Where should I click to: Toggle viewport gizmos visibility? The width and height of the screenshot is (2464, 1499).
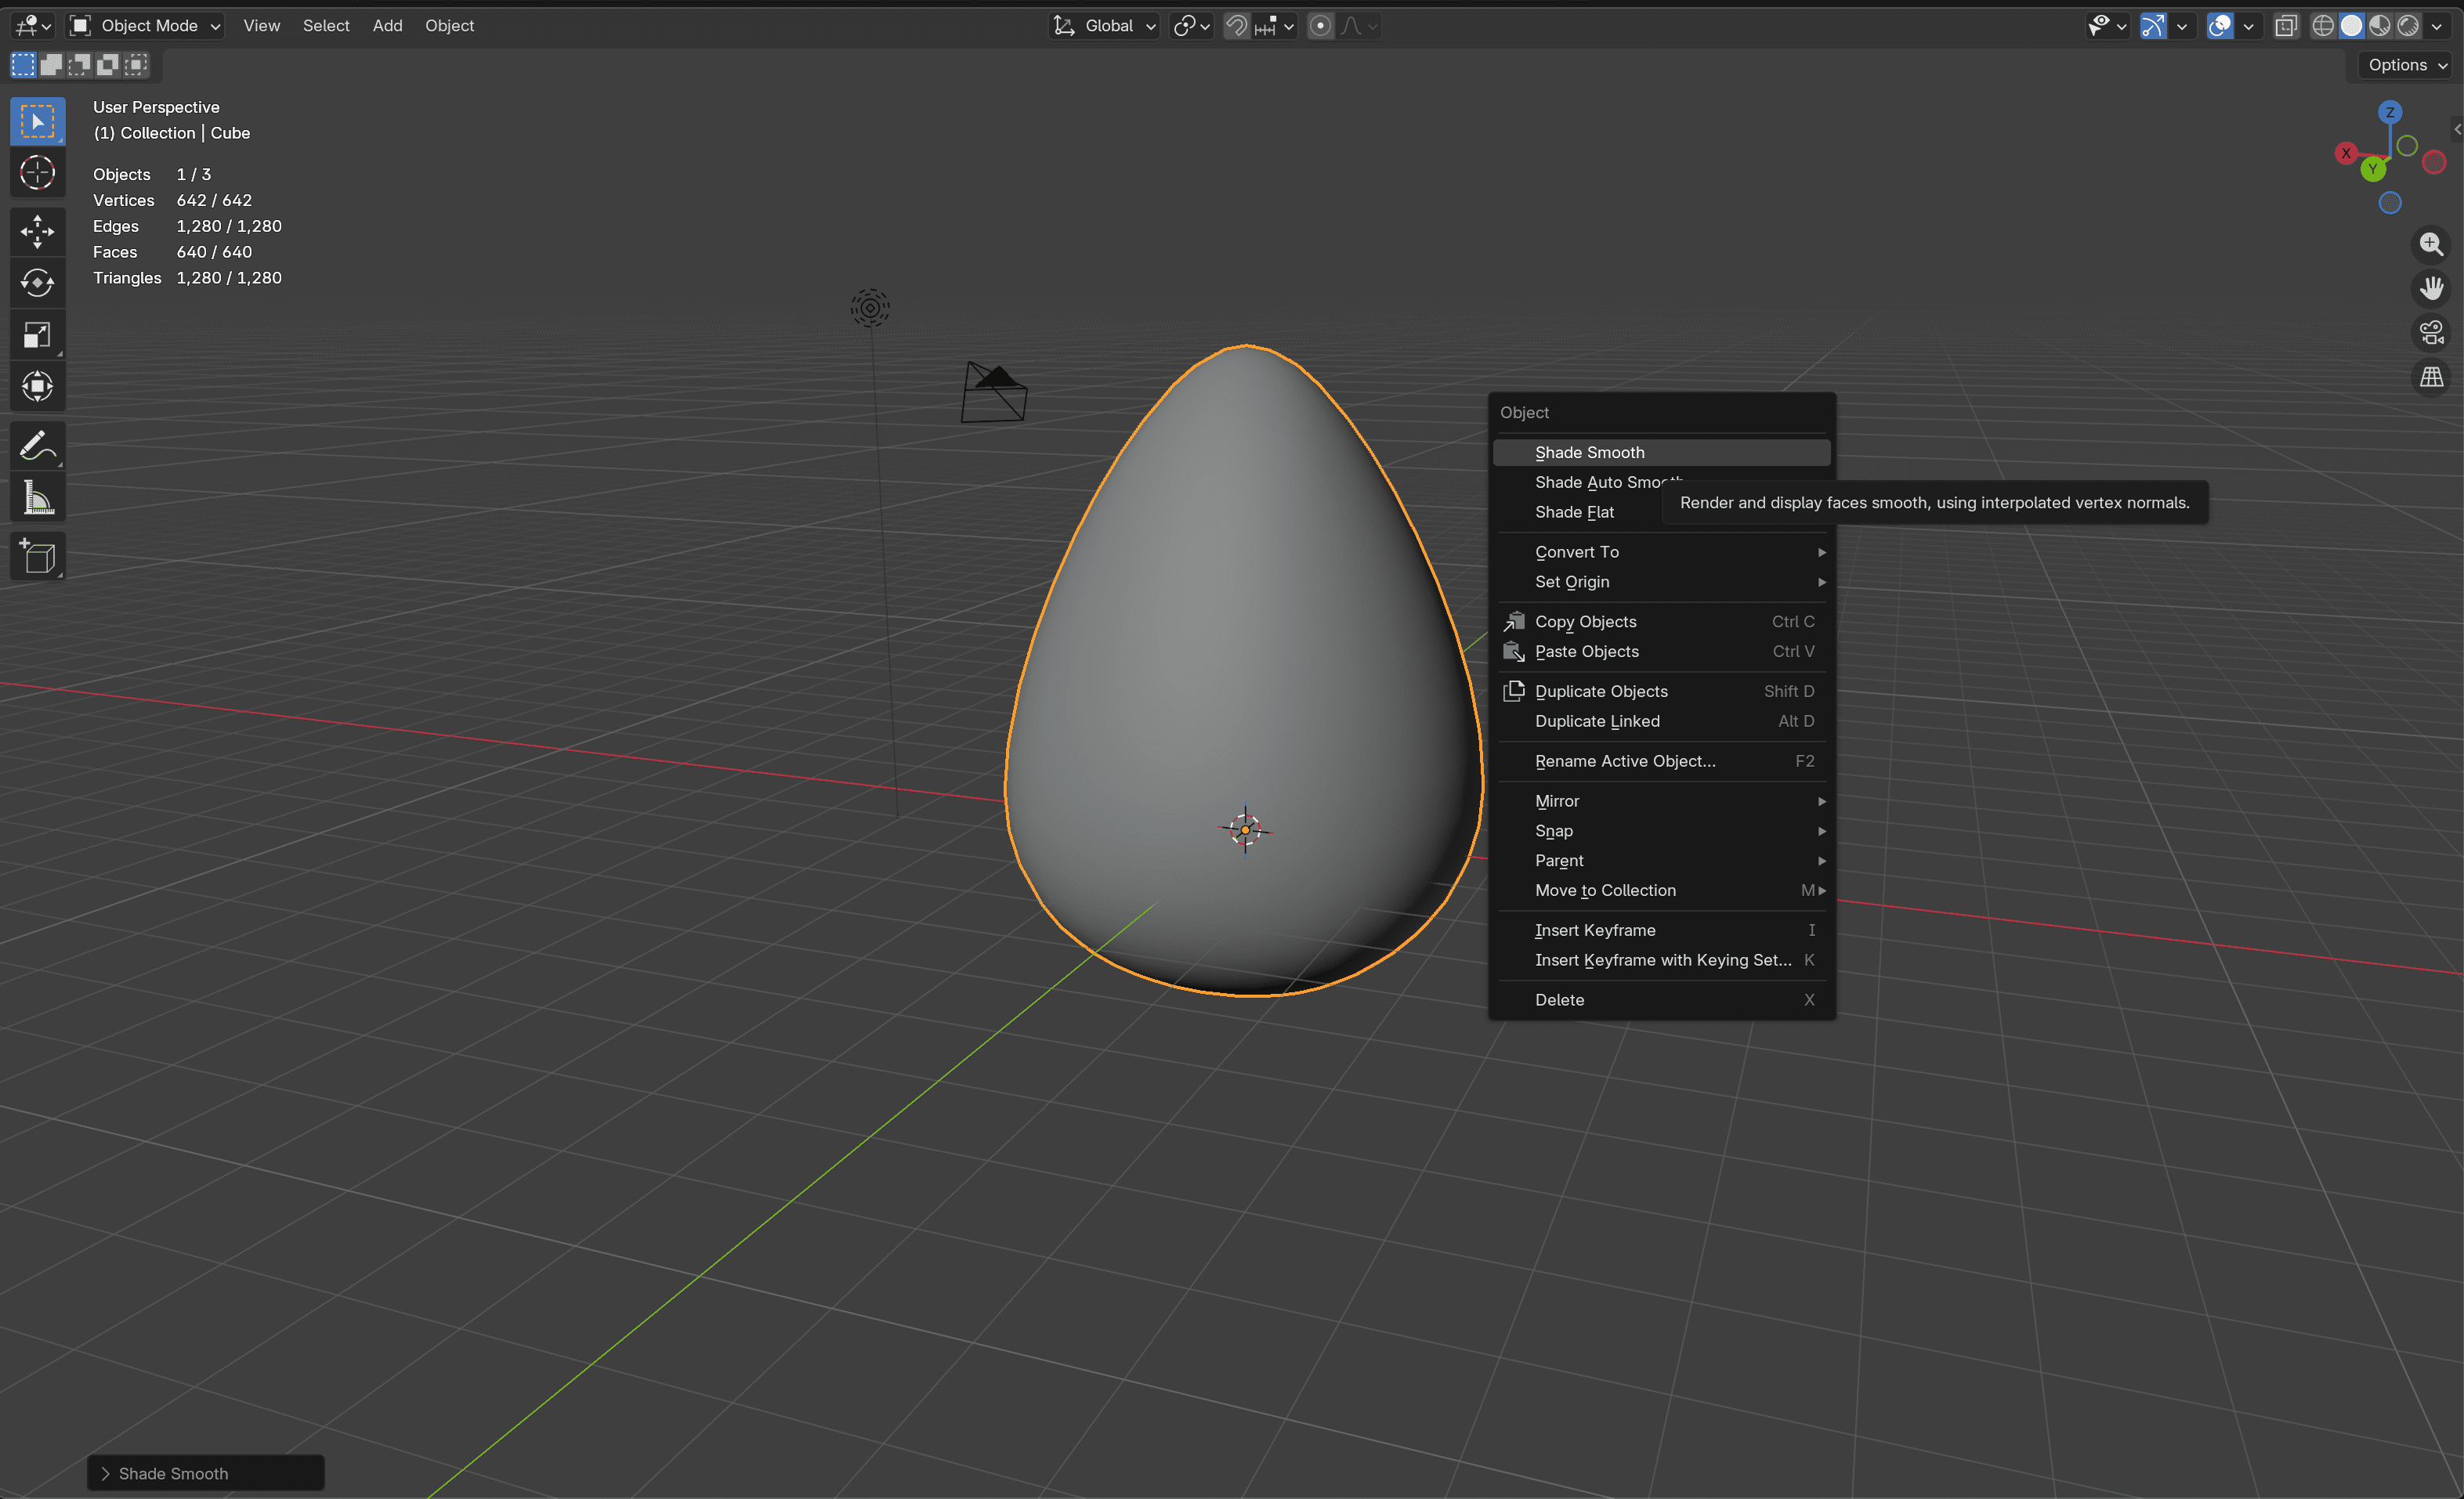pyautogui.click(x=2153, y=26)
